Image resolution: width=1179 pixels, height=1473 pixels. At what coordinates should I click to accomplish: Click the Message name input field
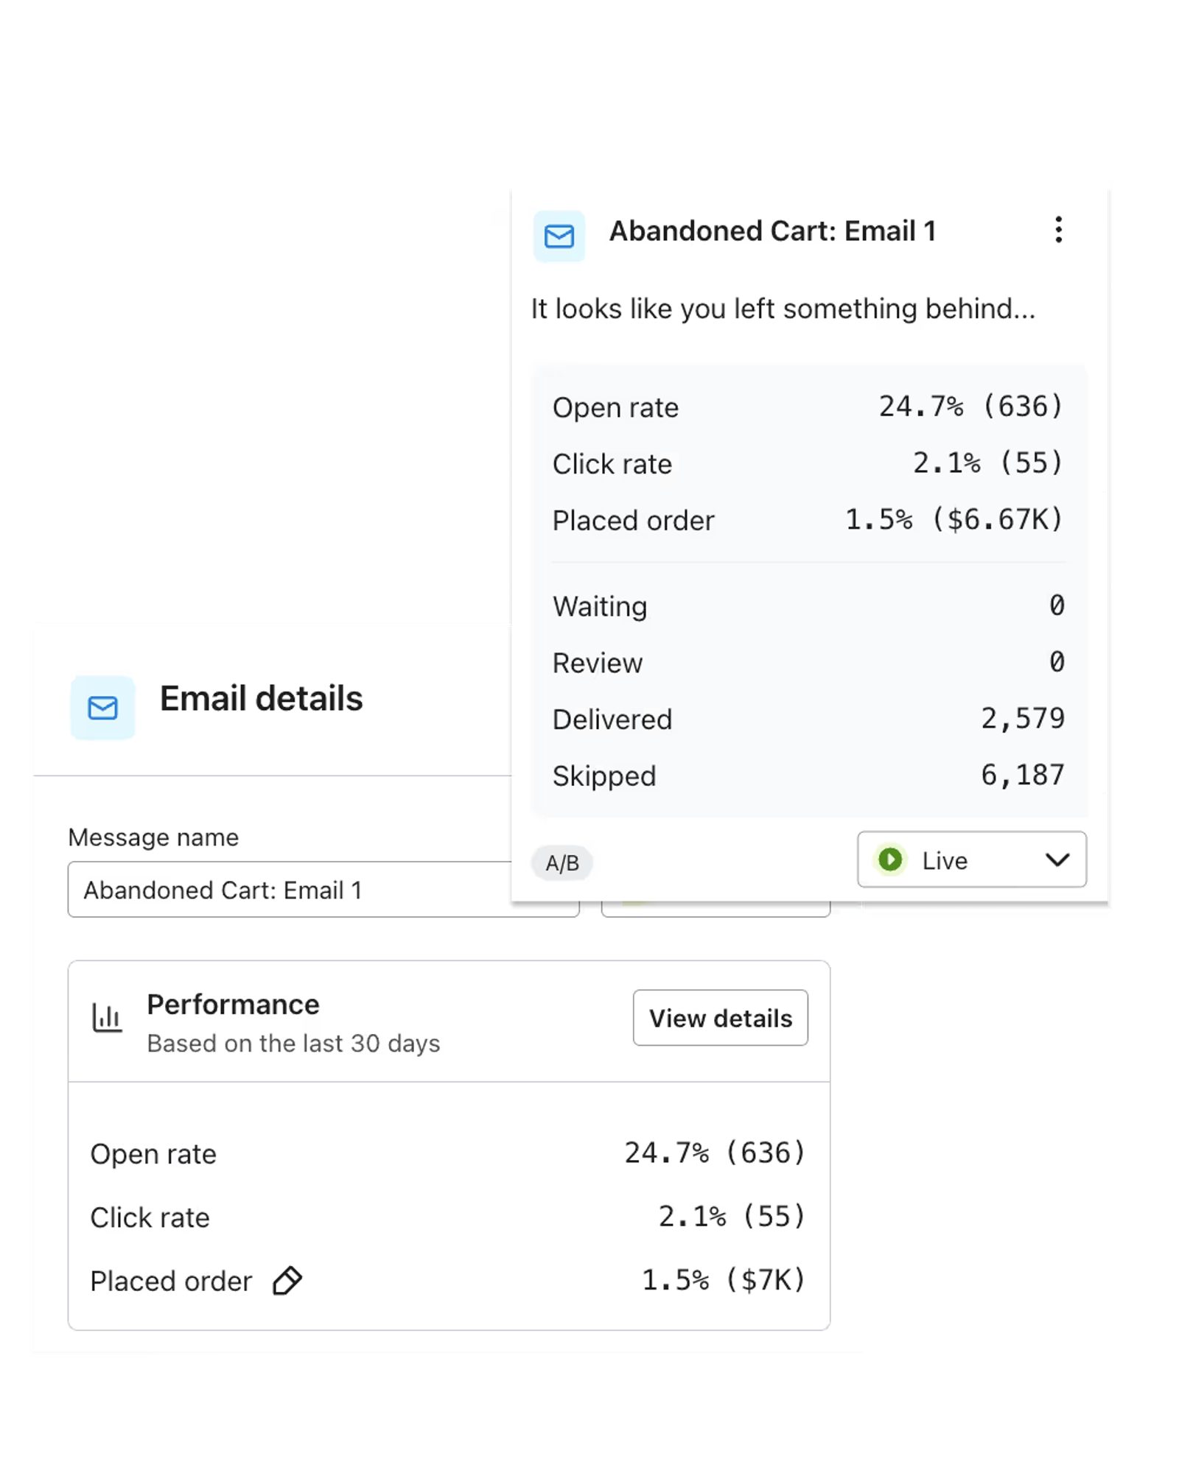point(323,890)
